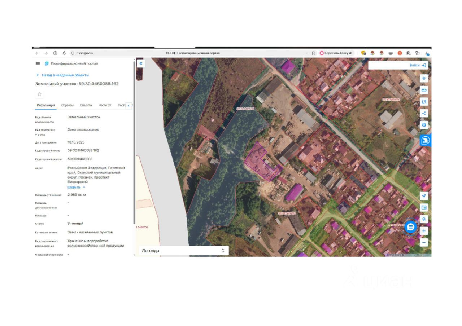Open the Части ЗУ tab
Screen dimensions: 462x326
105,105
